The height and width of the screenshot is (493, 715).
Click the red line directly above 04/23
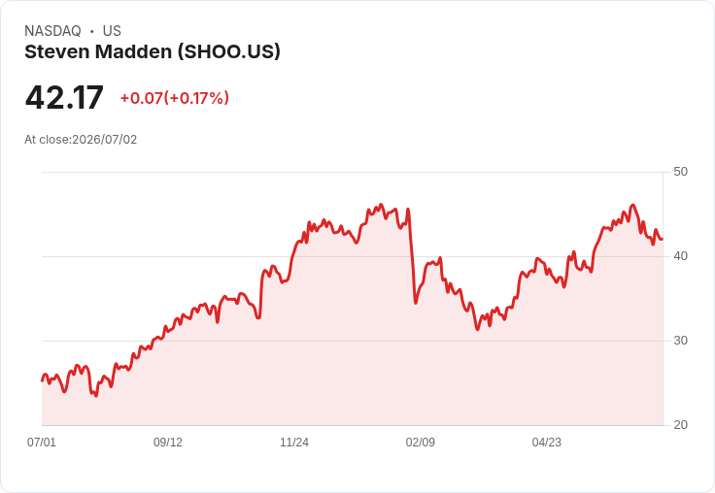coord(547,270)
